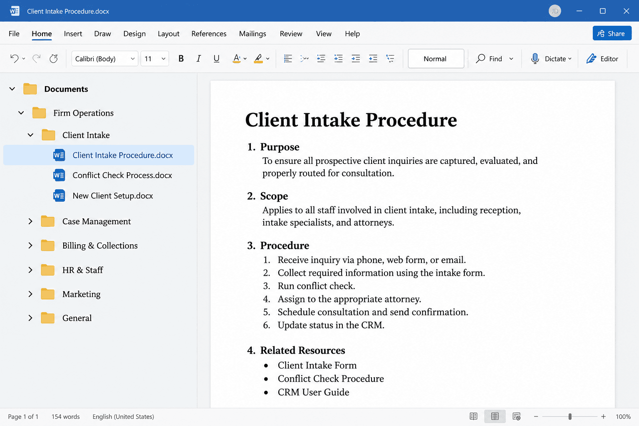This screenshot has height=426, width=639.
Task: Adjust the zoom slider handle
Action: [x=570, y=416]
